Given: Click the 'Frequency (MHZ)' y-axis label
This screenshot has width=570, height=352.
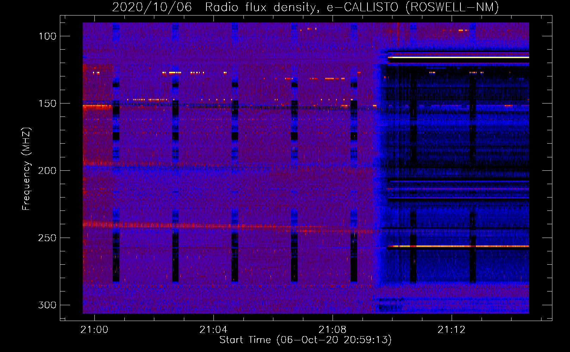Looking at the screenshot, I should tap(26, 169).
